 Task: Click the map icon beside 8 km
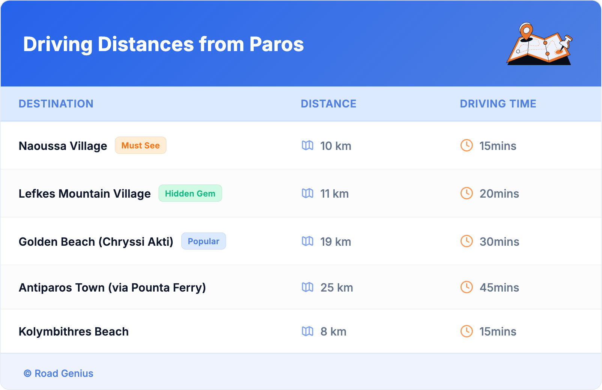coord(307,331)
